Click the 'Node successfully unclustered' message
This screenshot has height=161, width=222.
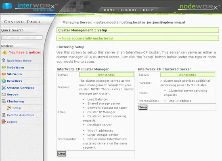pyautogui.click(x=138, y=38)
